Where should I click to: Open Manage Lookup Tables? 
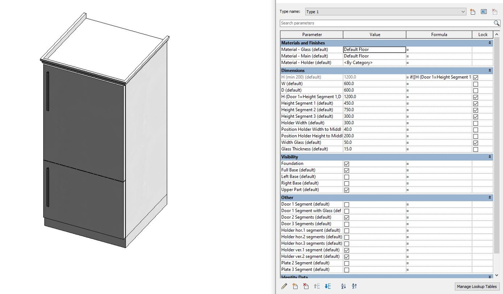(x=477, y=286)
